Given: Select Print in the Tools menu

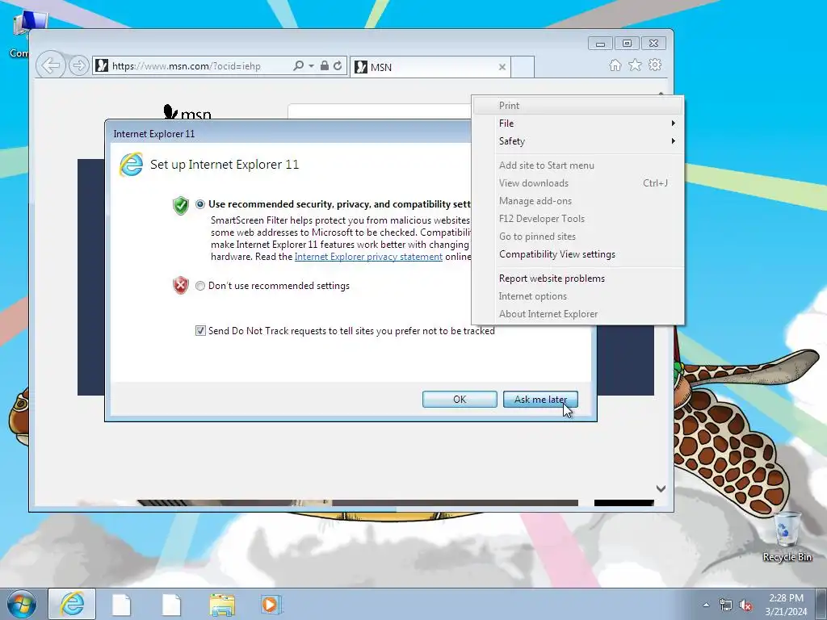Looking at the screenshot, I should [x=578, y=106].
